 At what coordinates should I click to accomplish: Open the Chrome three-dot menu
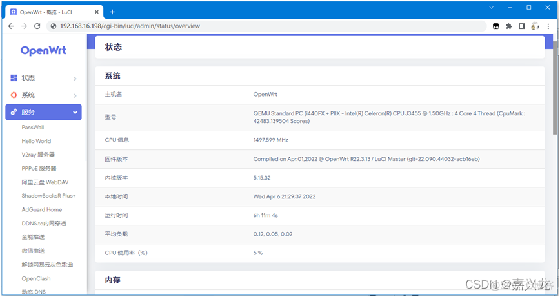click(548, 26)
